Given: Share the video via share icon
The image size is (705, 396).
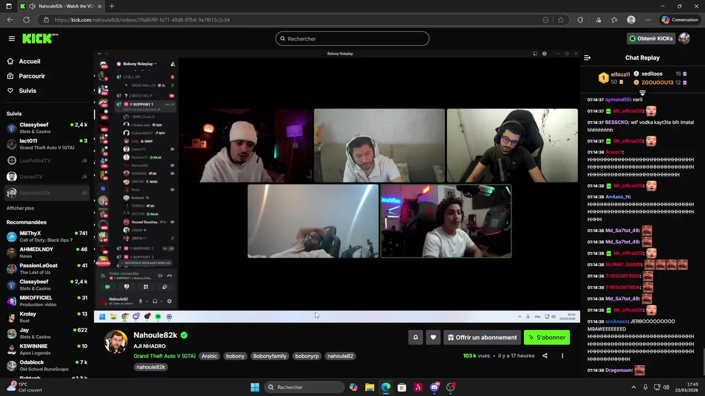Looking at the screenshot, I should [545, 356].
